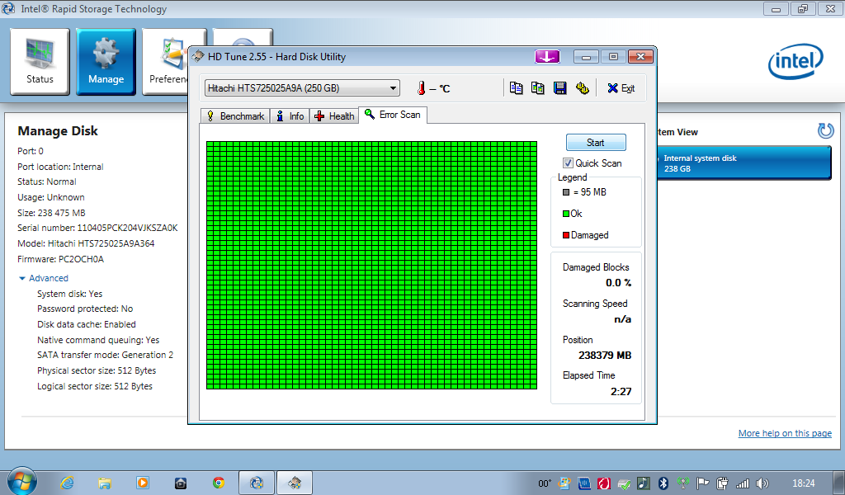This screenshot has width=845, height=495.
Task: Switch to the Info tab
Action: coord(290,115)
